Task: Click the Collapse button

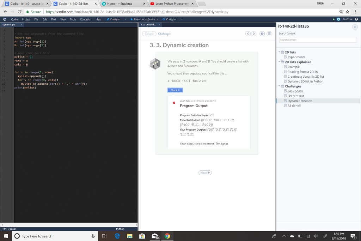Action: pos(149,34)
